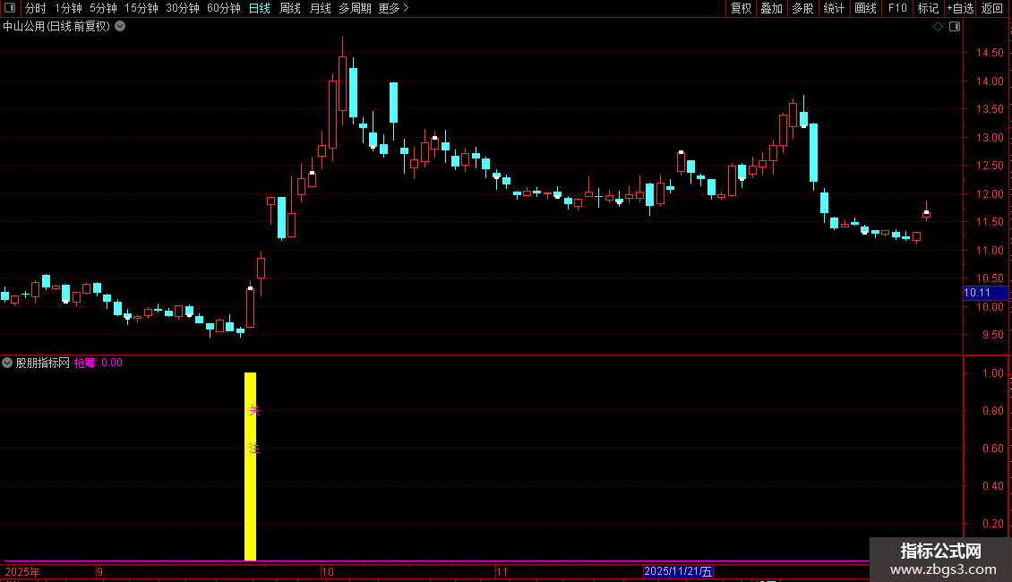
Task: Click the month 10 marker on time axis
Action: click(327, 571)
